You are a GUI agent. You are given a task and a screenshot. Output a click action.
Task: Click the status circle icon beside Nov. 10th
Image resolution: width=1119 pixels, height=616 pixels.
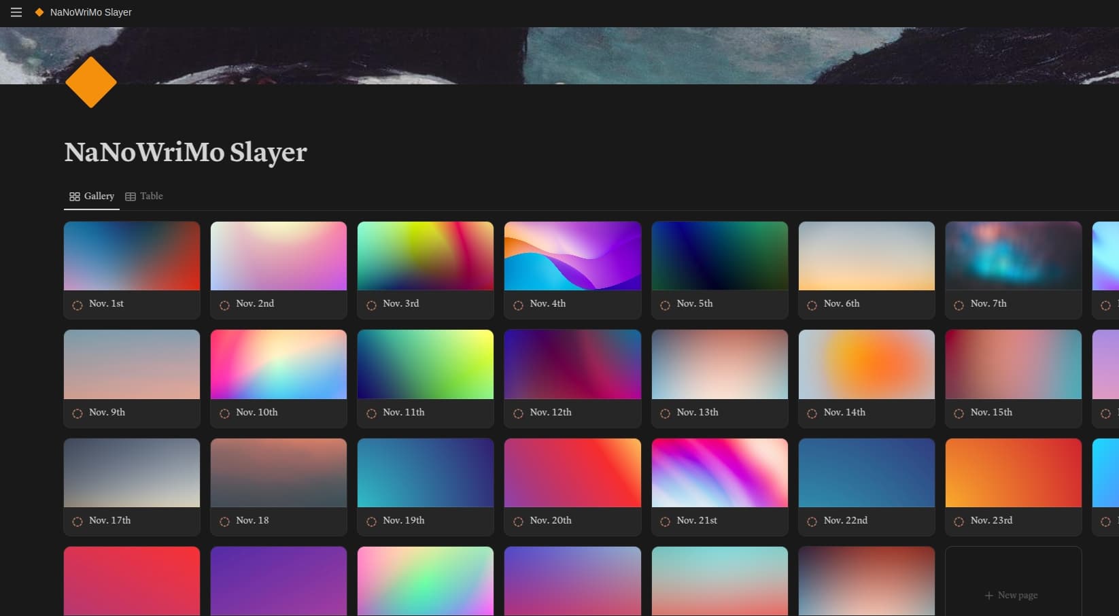click(224, 413)
